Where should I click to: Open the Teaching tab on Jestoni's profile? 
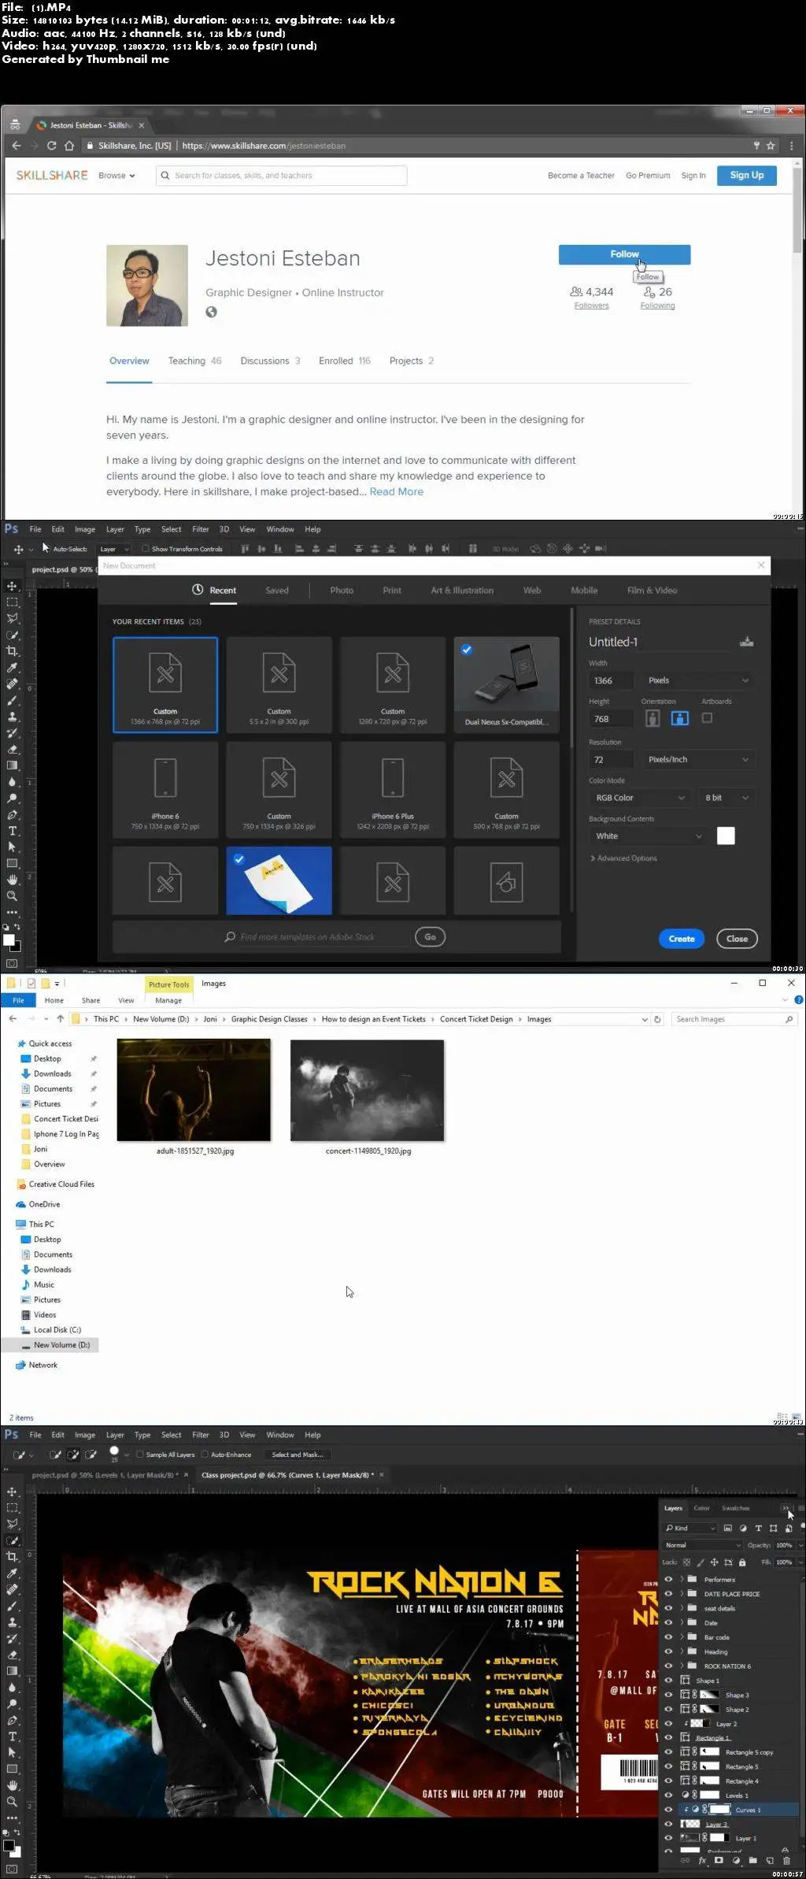tap(194, 361)
